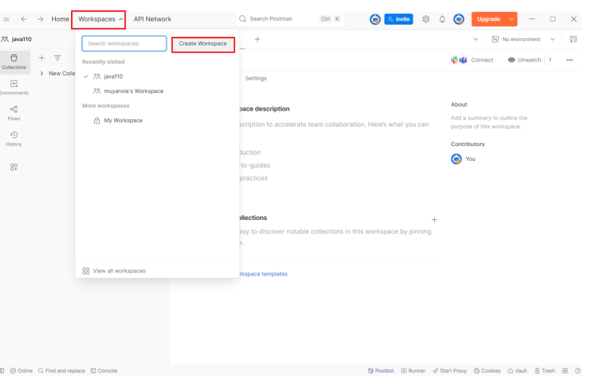Image resolution: width=596 pixels, height=376 pixels.
Task: Open Find and replace
Action: click(62, 371)
